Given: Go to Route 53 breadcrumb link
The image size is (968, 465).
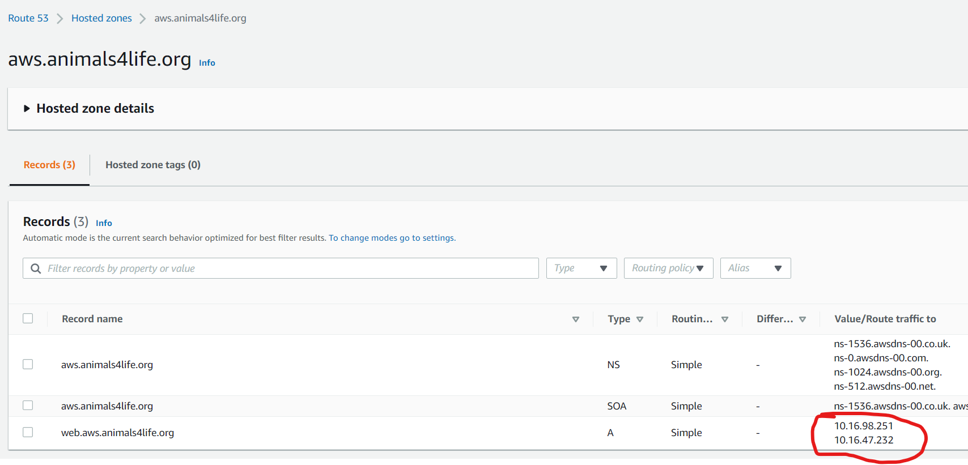Looking at the screenshot, I should [28, 18].
